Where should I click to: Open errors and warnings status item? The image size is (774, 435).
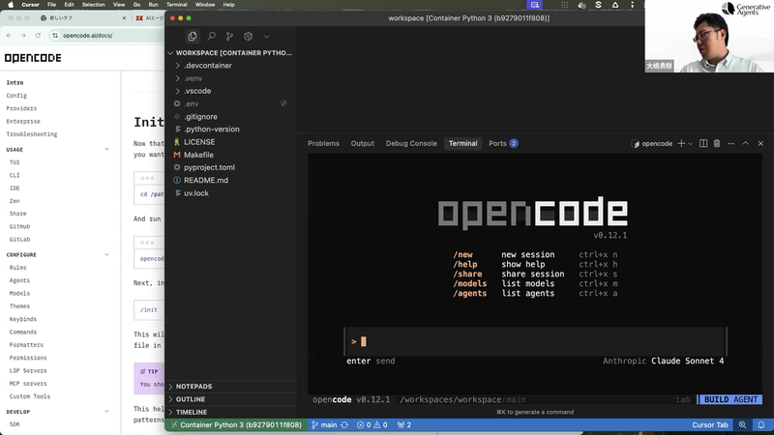tap(372, 424)
